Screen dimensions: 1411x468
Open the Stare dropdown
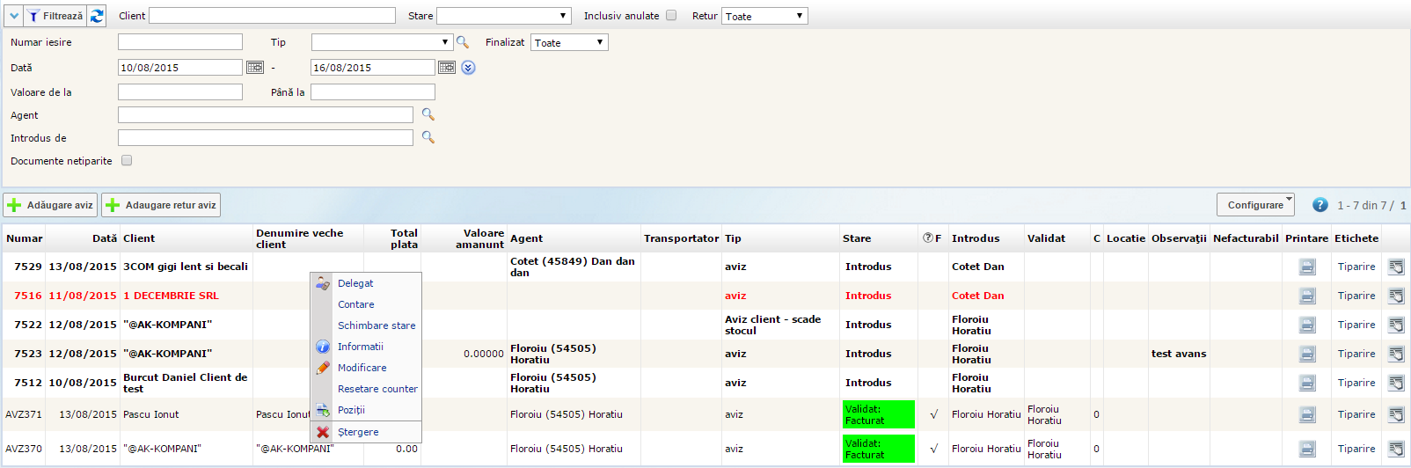(503, 16)
